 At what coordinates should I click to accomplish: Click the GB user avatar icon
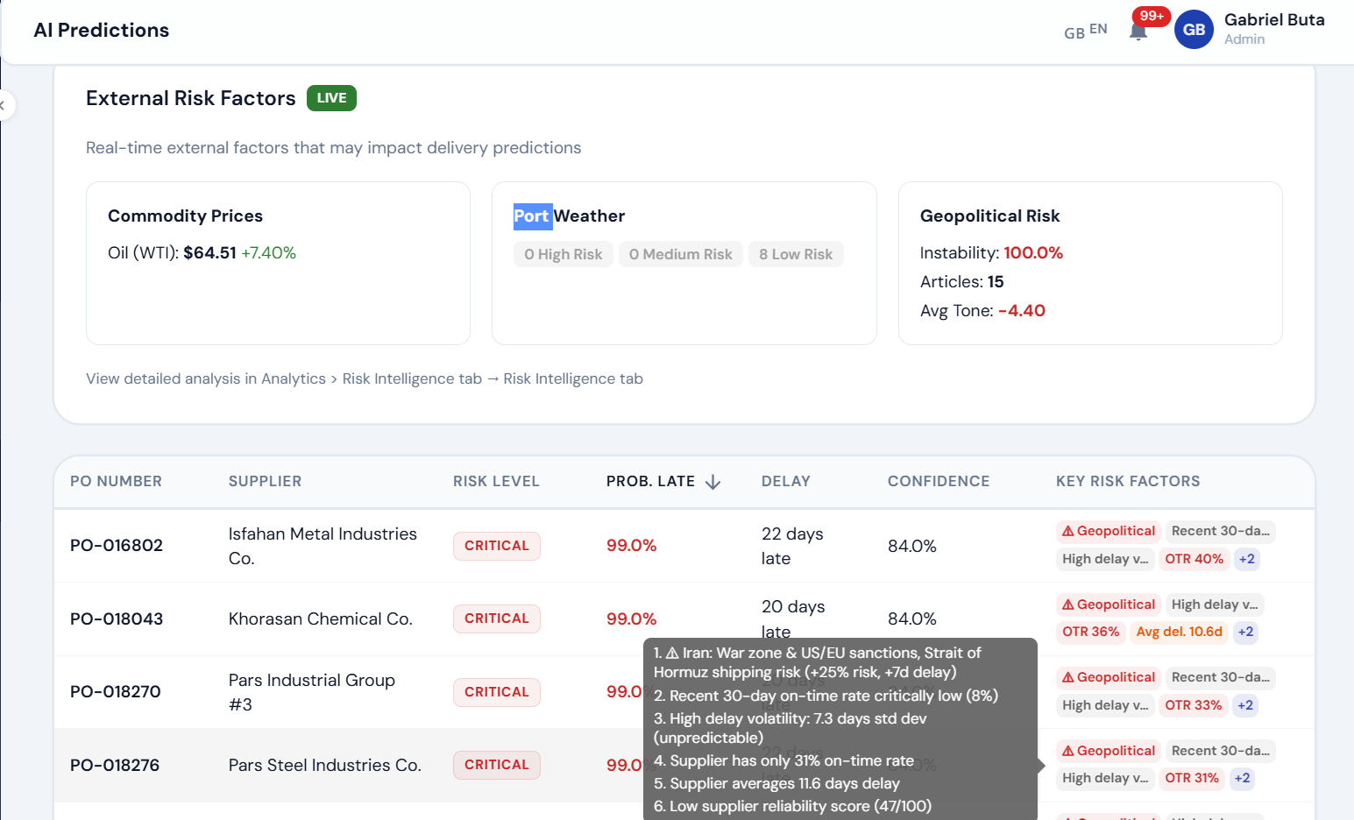pos(1194,29)
